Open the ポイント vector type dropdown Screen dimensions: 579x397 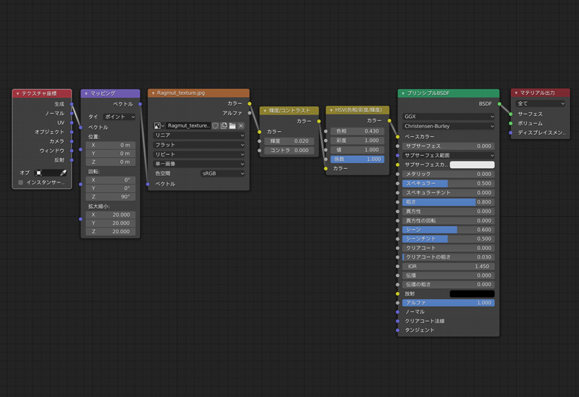(x=119, y=117)
